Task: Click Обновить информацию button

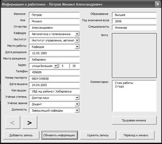Action: pos(59,135)
